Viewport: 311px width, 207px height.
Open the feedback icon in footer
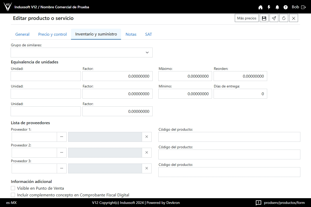[258, 203]
